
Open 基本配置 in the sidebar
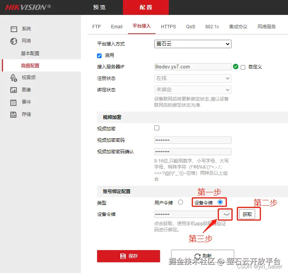tap(30, 54)
